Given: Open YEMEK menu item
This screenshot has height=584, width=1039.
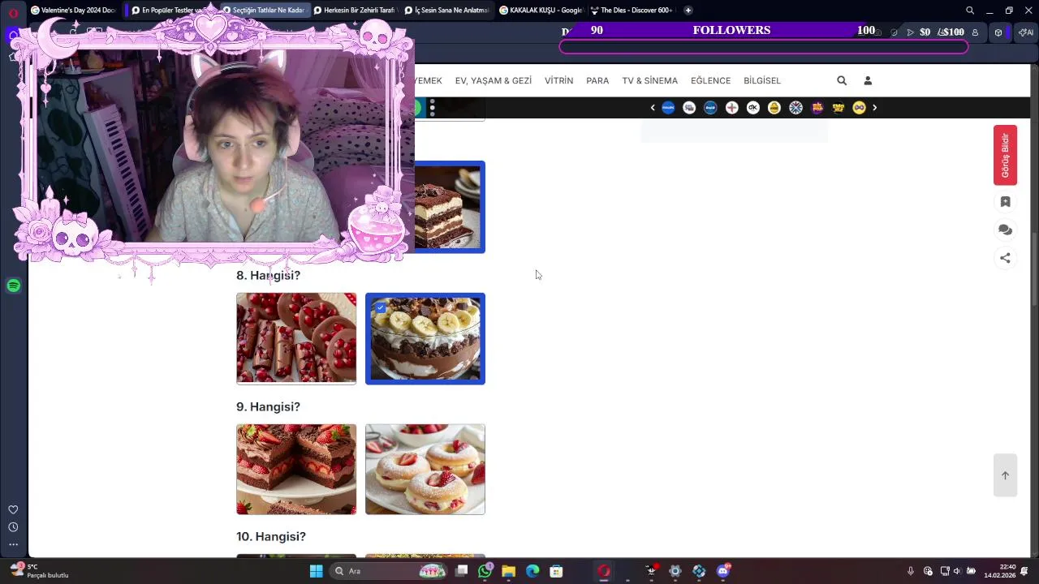Looking at the screenshot, I should [x=428, y=80].
